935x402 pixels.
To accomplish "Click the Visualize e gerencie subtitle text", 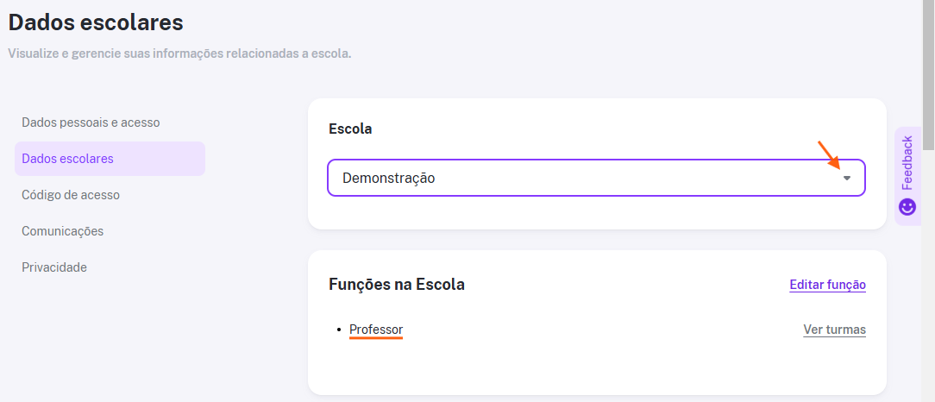I will tap(179, 53).
